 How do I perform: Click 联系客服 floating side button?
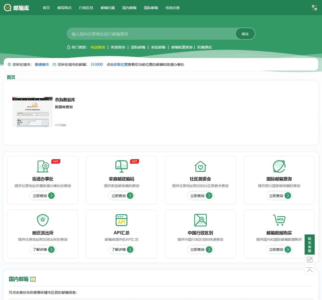pyautogui.click(x=309, y=245)
